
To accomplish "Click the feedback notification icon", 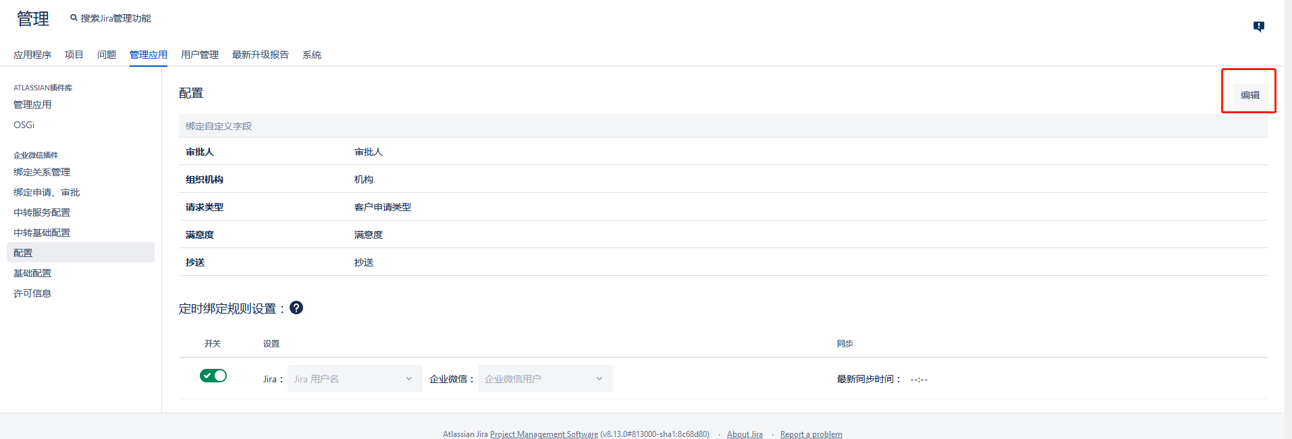I will [x=1258, y=26].
